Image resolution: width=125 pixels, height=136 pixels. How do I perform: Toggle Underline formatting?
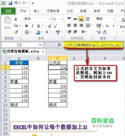[38, 26]
